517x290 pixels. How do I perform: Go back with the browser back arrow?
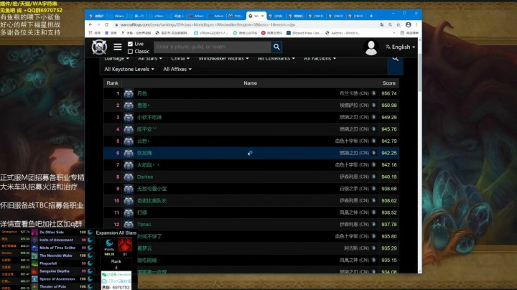click(x=90, y=24)
